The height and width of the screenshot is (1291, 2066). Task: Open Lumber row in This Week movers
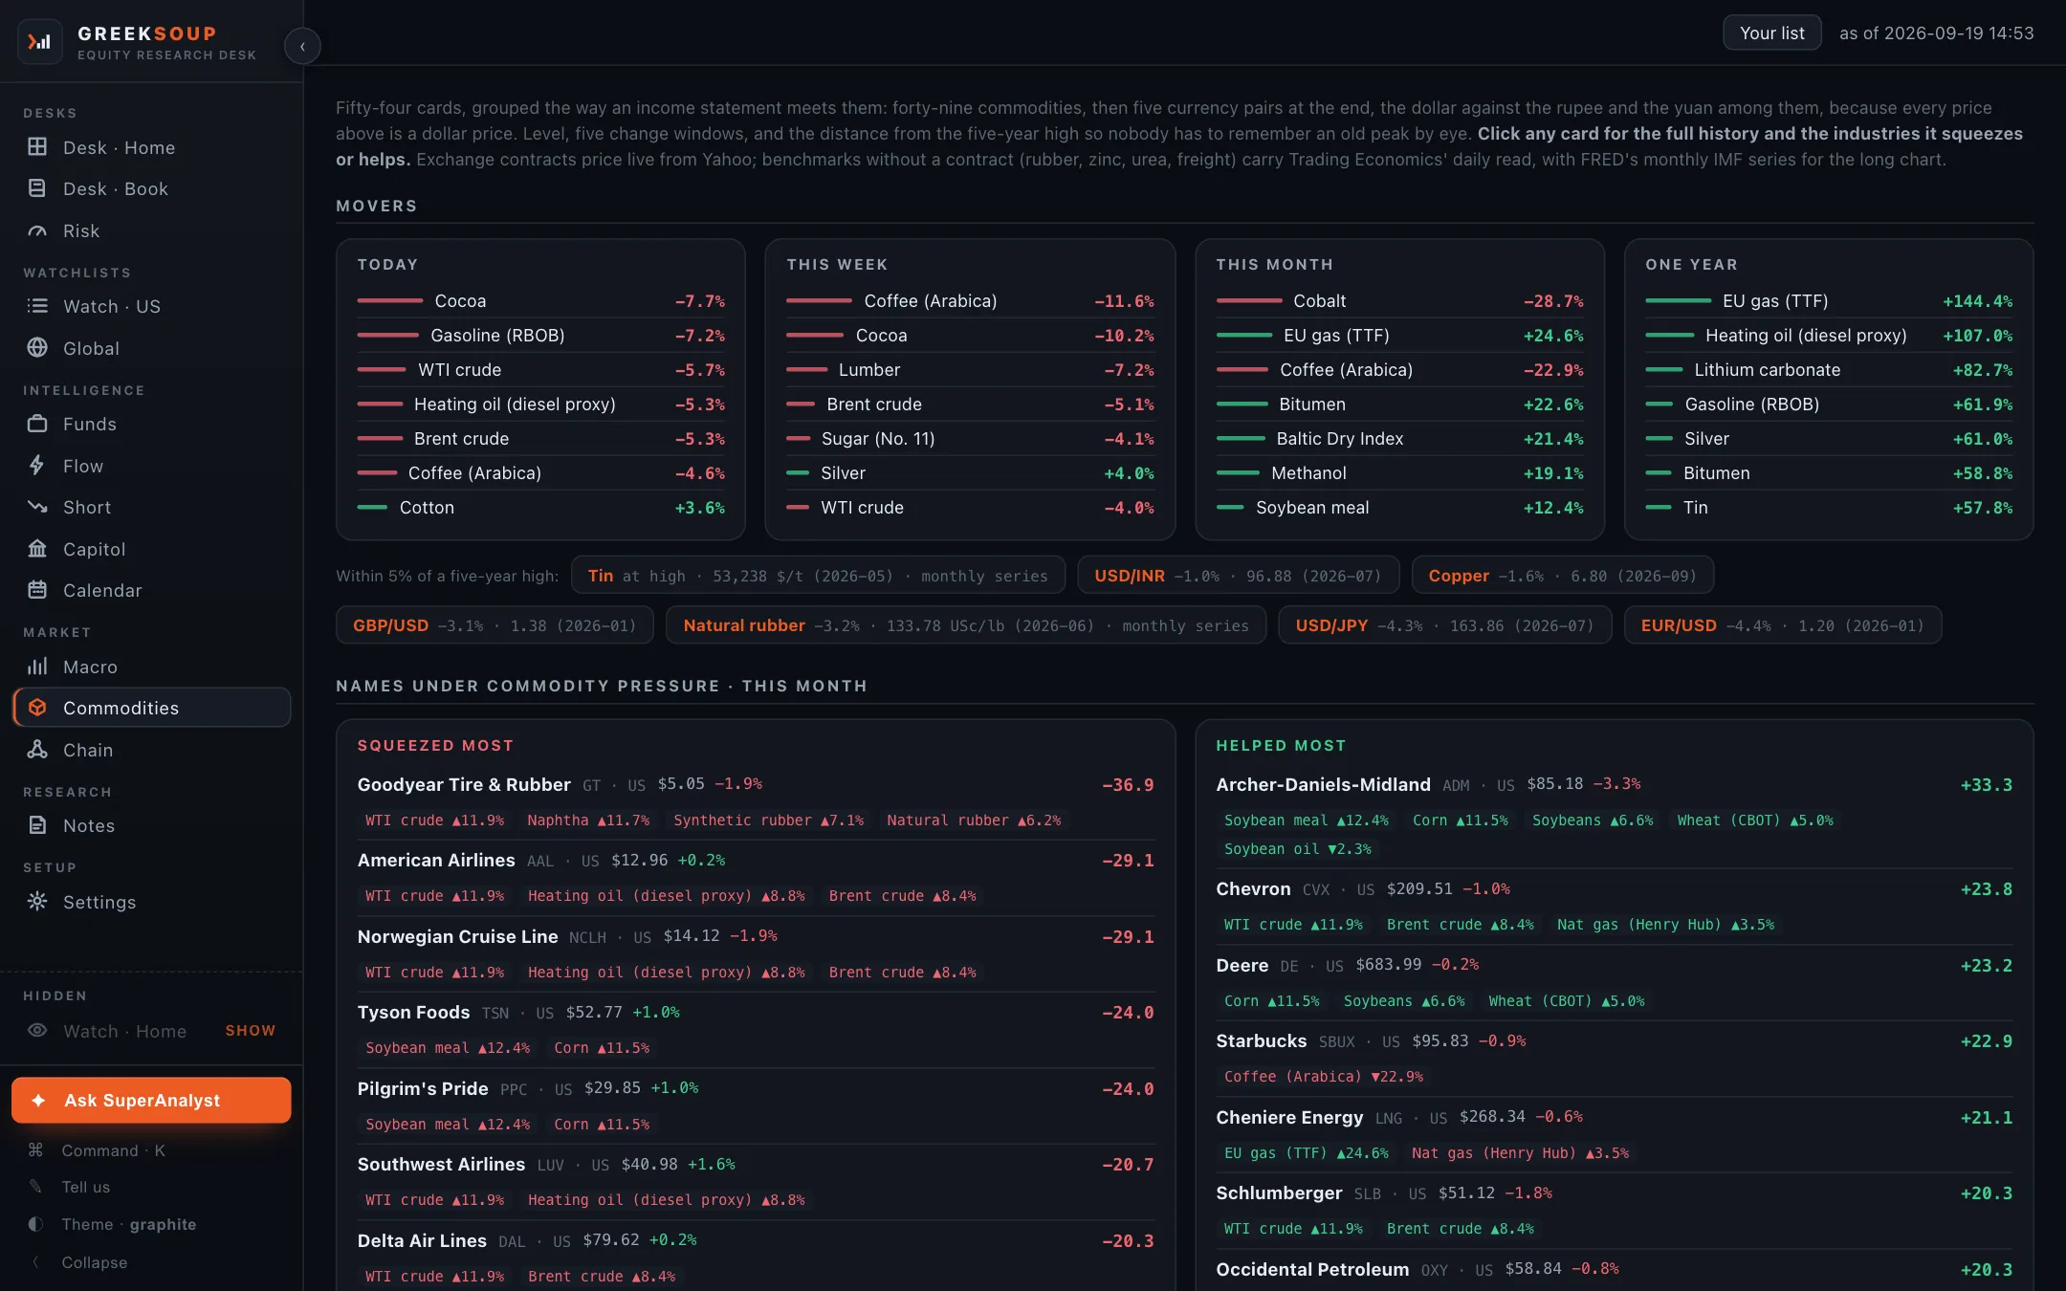tap(970, 370)
